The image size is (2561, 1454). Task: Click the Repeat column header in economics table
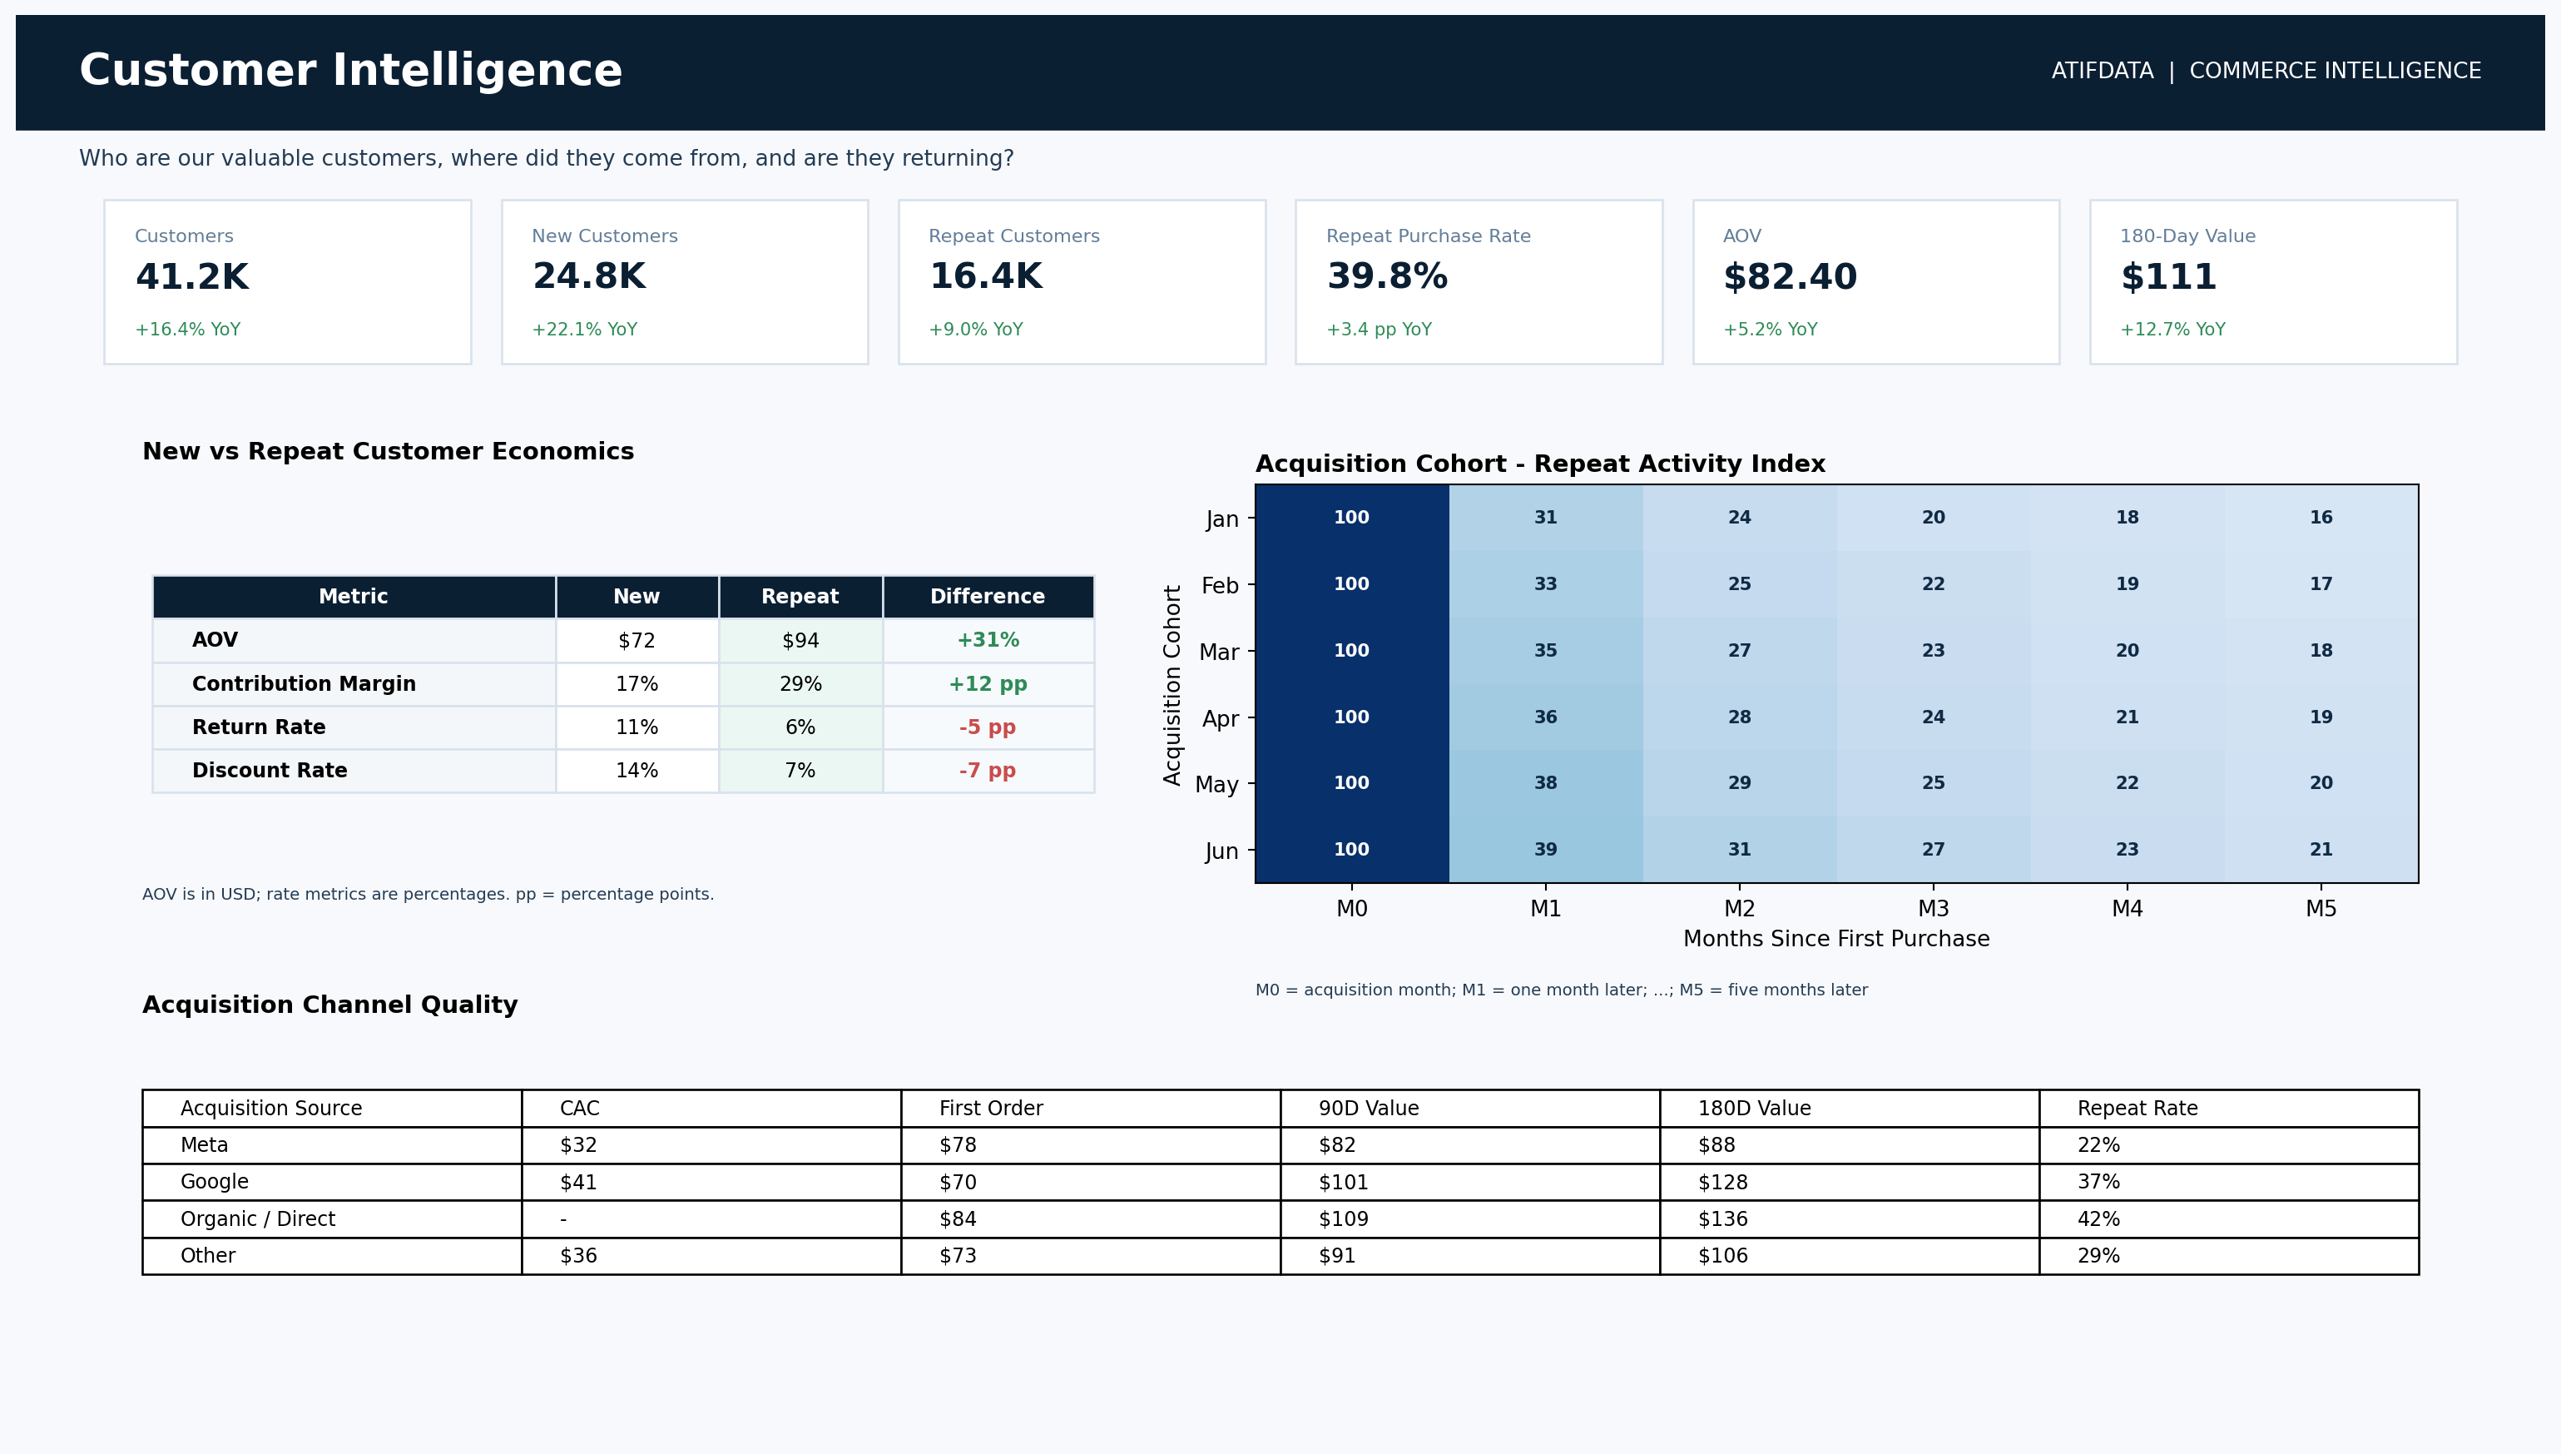tap(800, 596)
